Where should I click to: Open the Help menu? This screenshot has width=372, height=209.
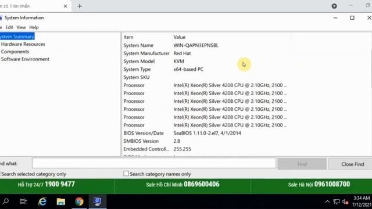tap(34, 27)
